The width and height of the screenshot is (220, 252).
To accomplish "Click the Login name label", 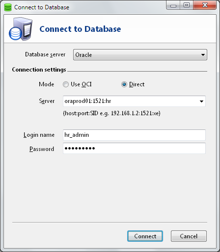I will click(39, 135).
